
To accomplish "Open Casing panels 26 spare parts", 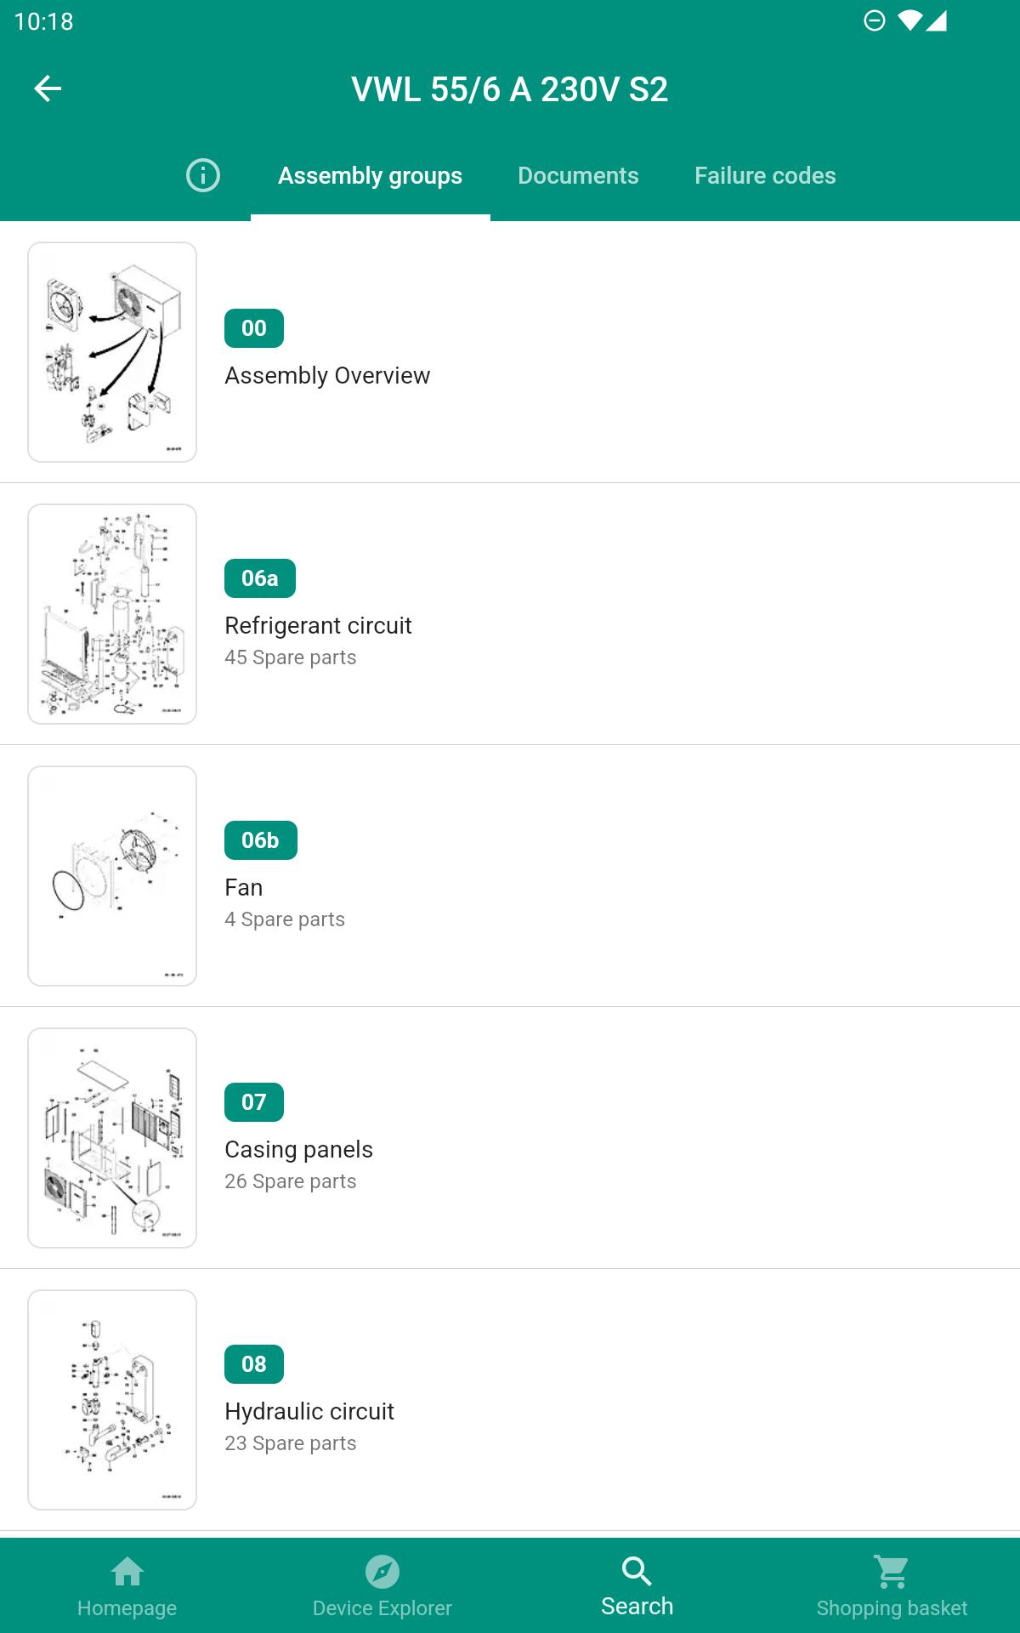I will [510, 1138].
